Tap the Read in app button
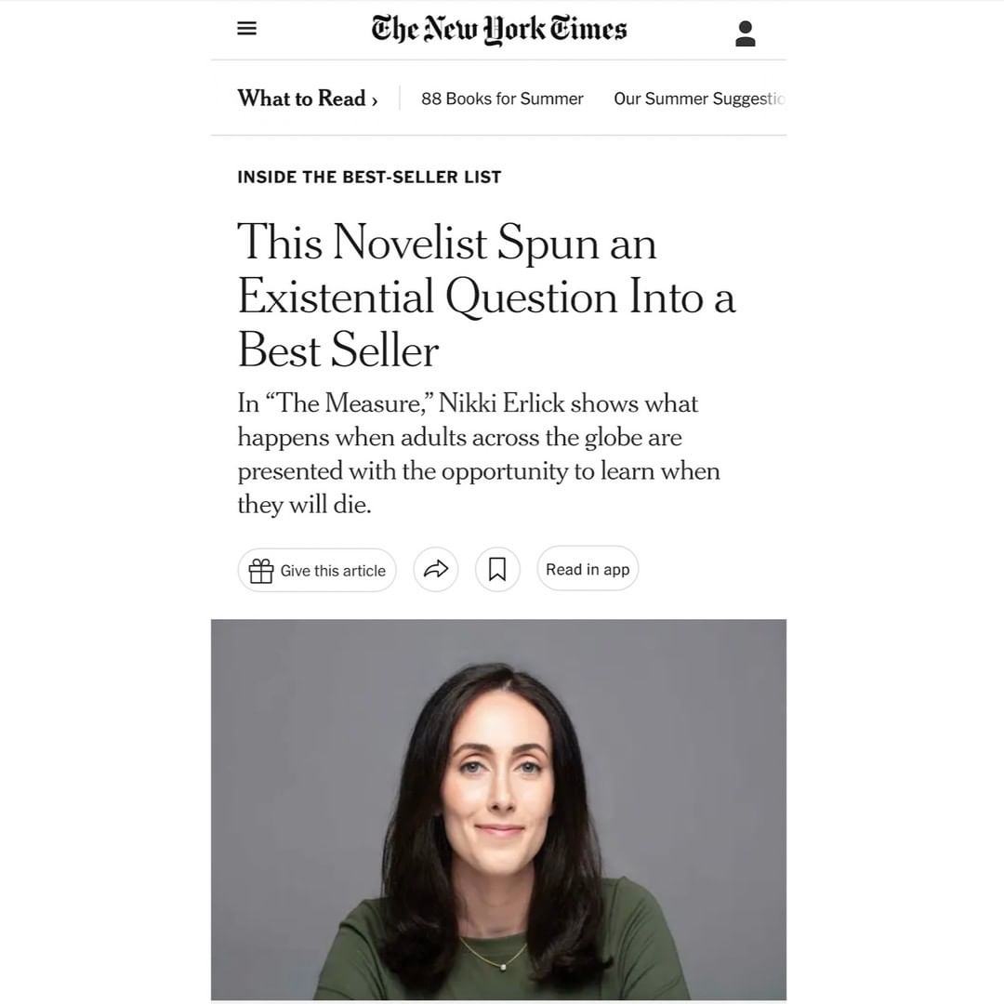Image resolution: width=1004 pixels, height=1004 pixels. pos(588,569)
